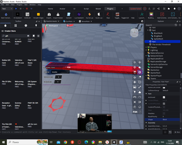Select the F3X Anchor tool
182x145 pixels.
coord(135,77)
